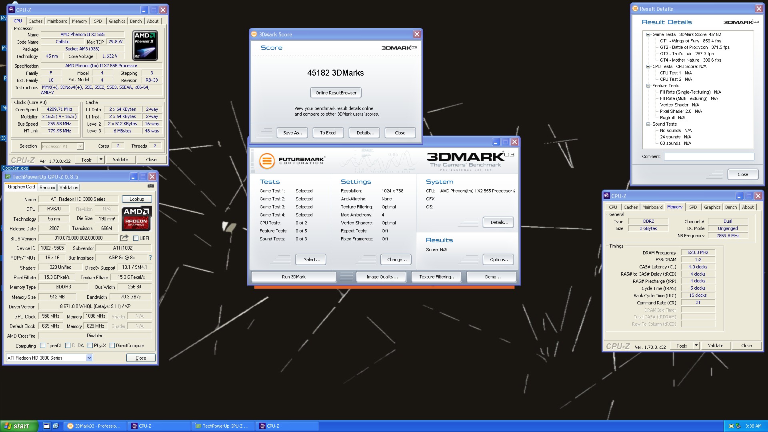Collapse the CPU Tests tree node
Image resolution: width=768 pixels, height=432 pixels.
click(x=648, y=66)
